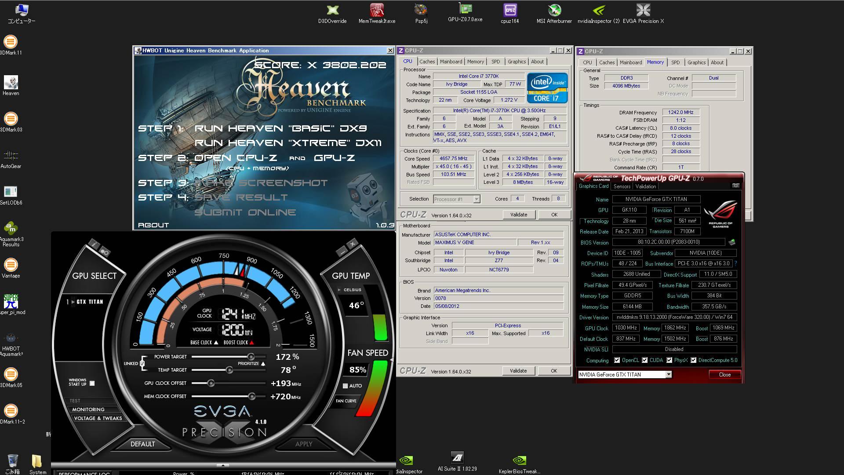The height and width of the screenshot is (475, 844).
Task: Enable the Auto fan speed checkbox
Action: [x=345, y=386]
